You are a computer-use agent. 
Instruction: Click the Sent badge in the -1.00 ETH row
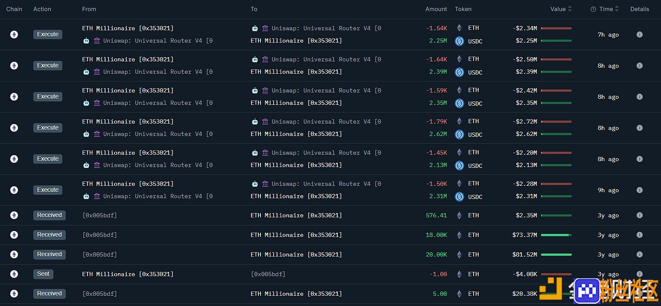point(43,274)
